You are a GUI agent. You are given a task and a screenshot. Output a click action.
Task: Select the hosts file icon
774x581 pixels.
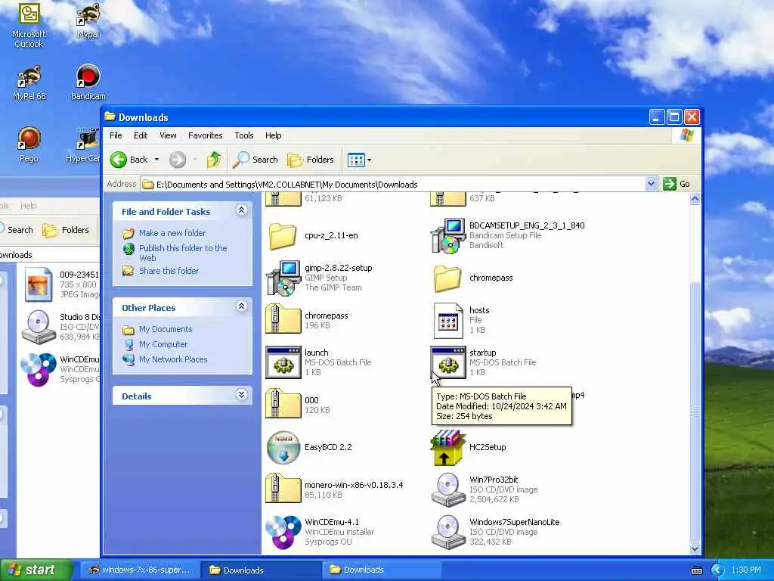pyautogui.click(x=448, y=320)
